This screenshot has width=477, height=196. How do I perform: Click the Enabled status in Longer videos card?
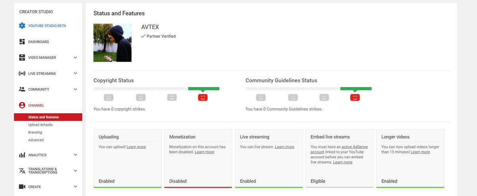(x=390, y=181)
